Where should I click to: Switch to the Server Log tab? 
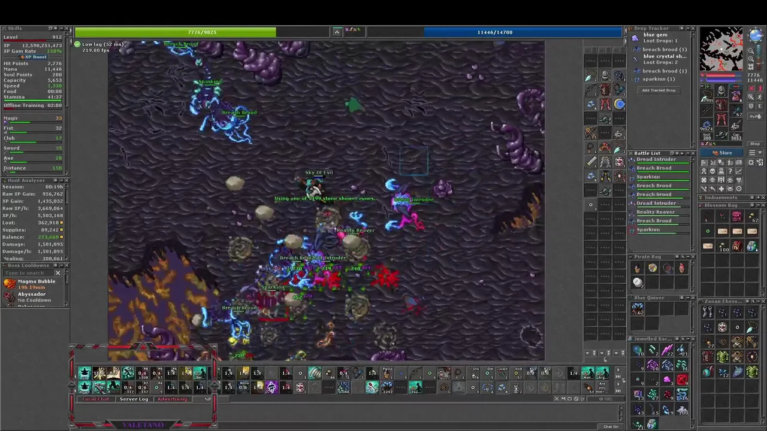134,399
